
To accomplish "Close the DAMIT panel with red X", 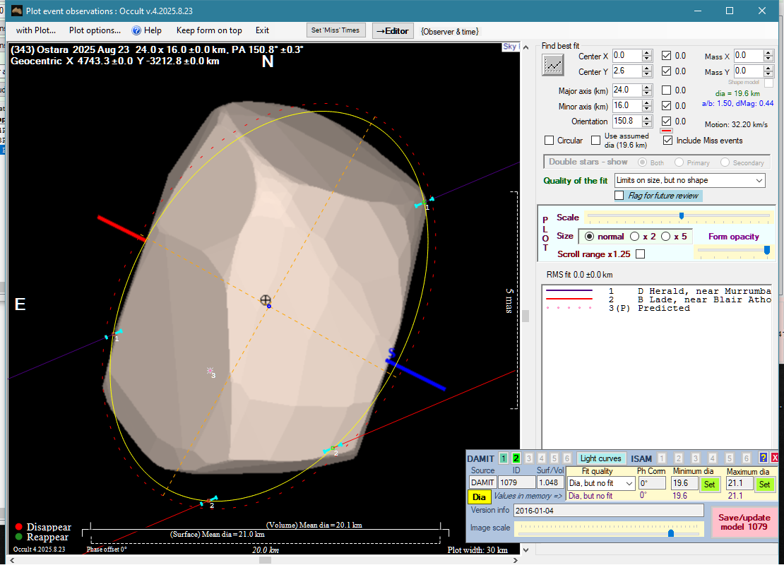I will (774, 458).
